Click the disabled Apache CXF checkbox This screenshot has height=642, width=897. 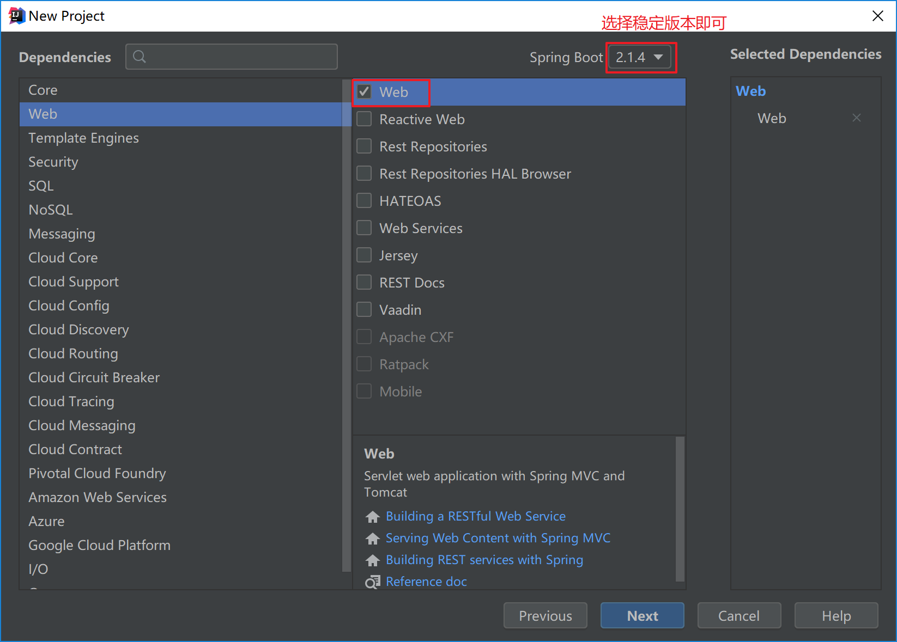[x=364, y=337]
